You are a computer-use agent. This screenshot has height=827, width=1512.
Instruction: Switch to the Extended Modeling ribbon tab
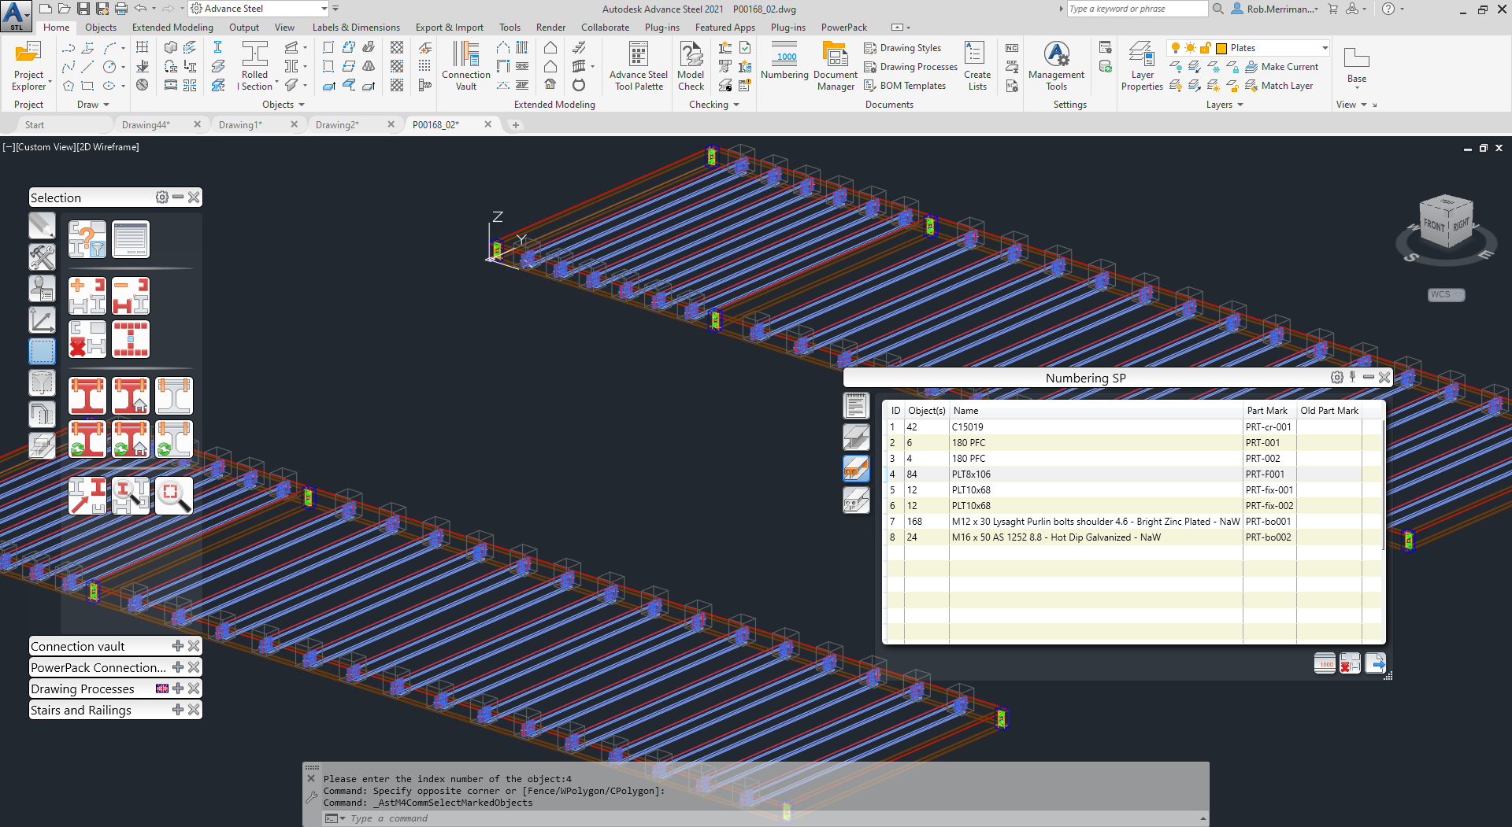(x=172, y=27)
